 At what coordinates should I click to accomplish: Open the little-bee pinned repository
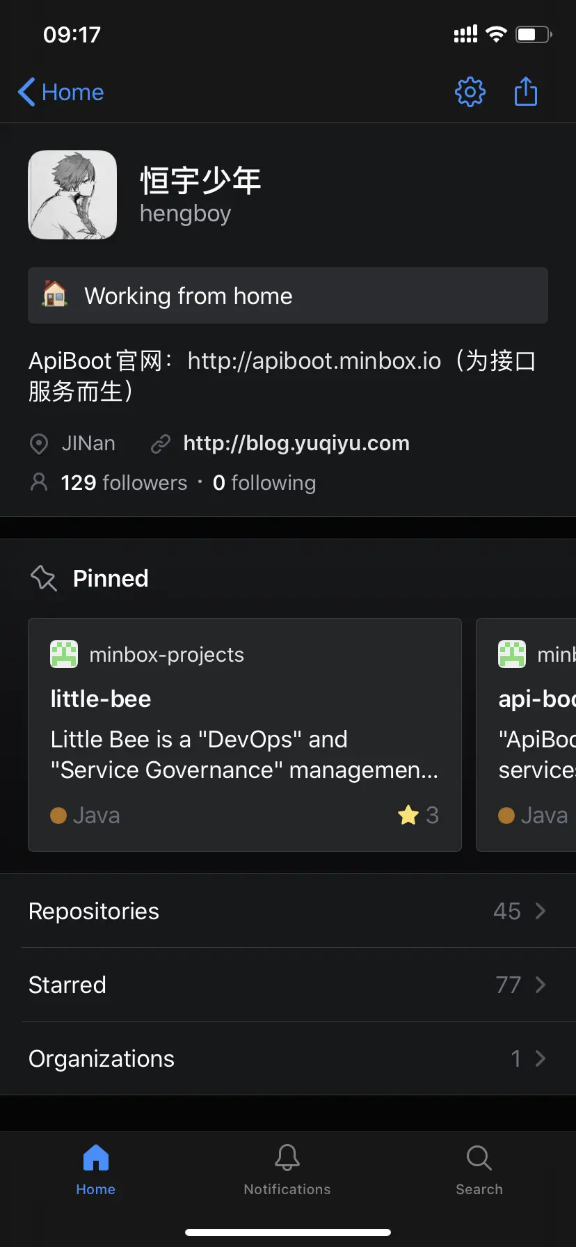click(101, 699)
